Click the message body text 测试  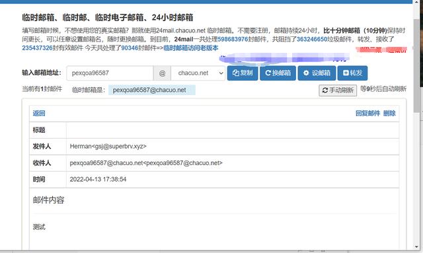39,227
